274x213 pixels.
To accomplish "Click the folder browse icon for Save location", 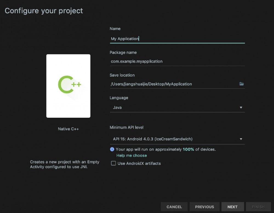I will tap(241, 84).
